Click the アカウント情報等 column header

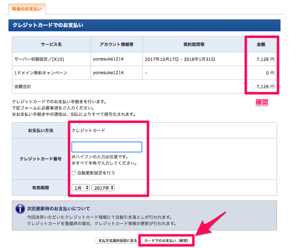pyautogui.click(x=116, y=44)
